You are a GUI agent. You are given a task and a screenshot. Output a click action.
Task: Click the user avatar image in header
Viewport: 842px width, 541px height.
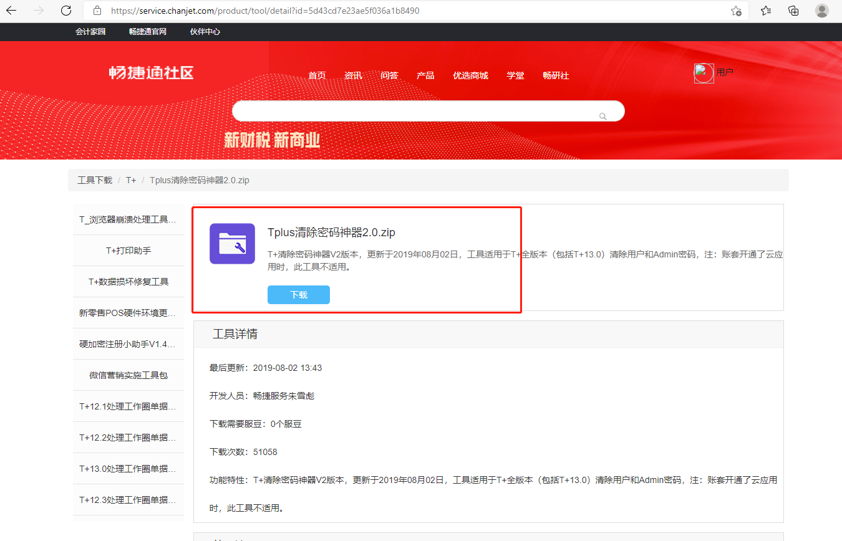(704, 74)
